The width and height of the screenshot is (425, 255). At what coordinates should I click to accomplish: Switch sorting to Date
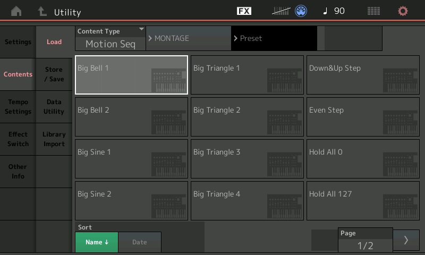[139, 242]
